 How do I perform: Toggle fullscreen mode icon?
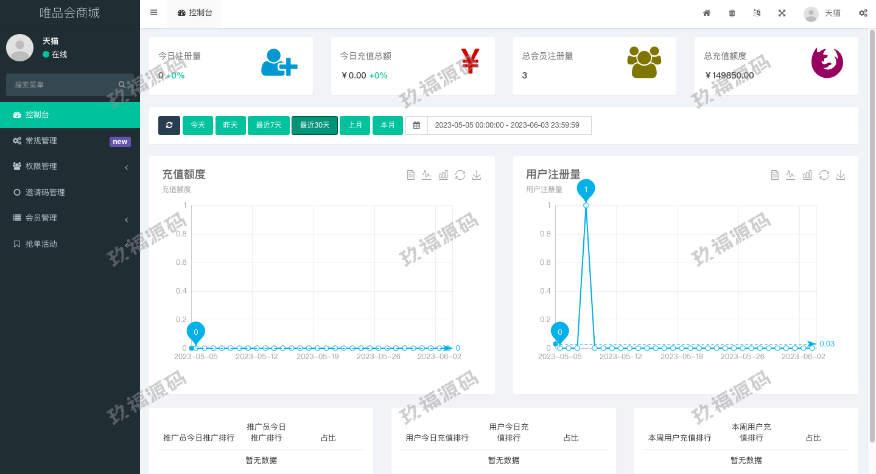[x=782, y=13]
